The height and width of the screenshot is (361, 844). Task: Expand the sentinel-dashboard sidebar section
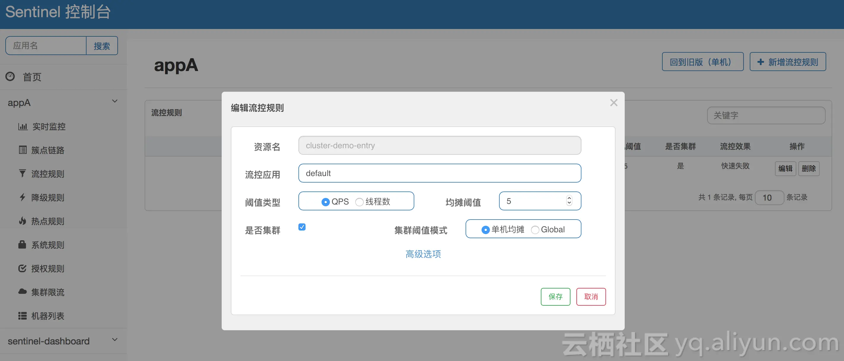[x=115, y=340]
